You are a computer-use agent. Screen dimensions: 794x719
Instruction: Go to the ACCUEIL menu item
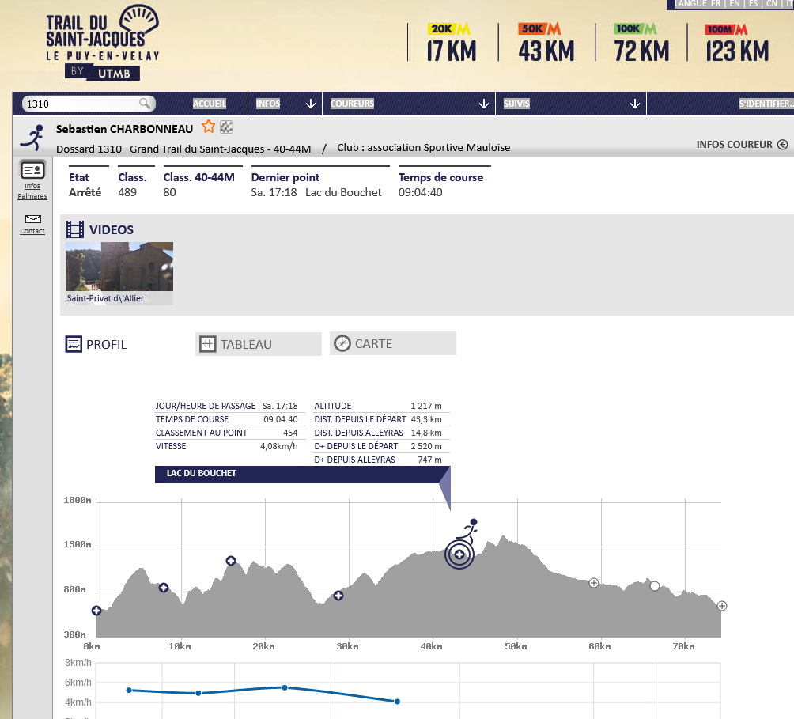coord(210,104)
